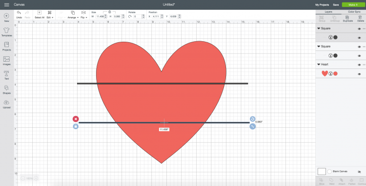This screenshot has height=186, width=366.
Task: Open the Images library
Action: pos(6,61)
